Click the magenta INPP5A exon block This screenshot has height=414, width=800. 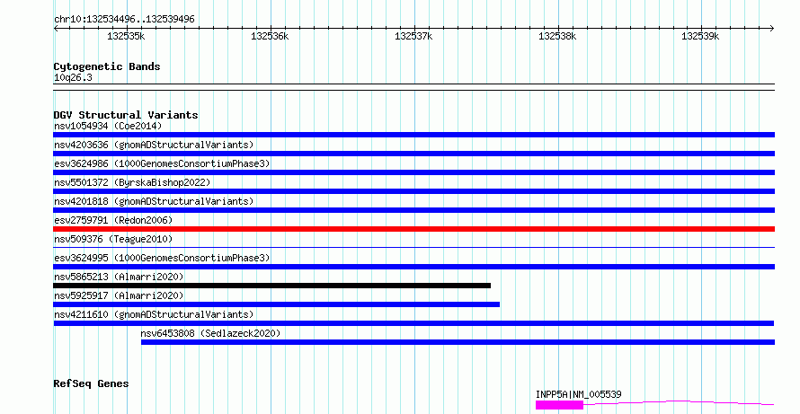point(559,405)
